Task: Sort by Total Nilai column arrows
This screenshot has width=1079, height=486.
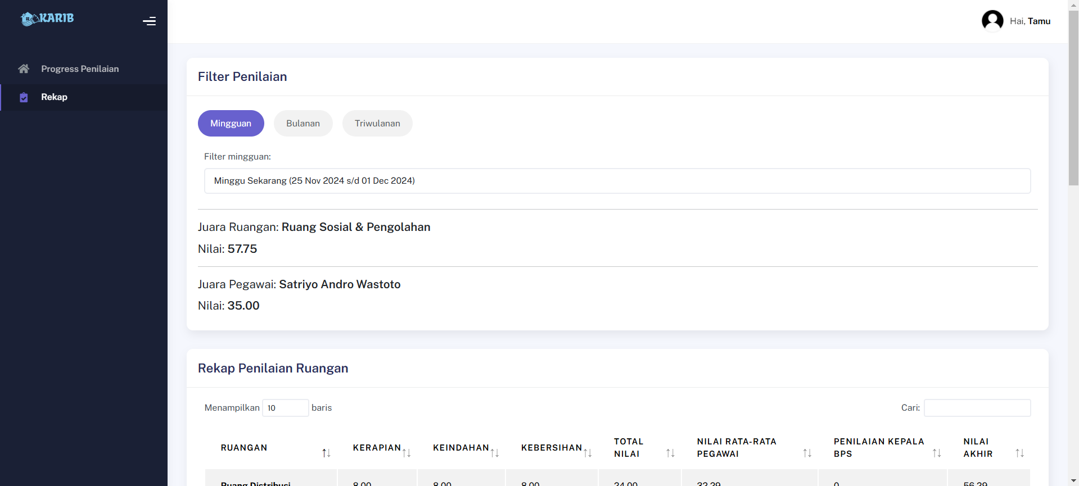Action: coord(670,453)
